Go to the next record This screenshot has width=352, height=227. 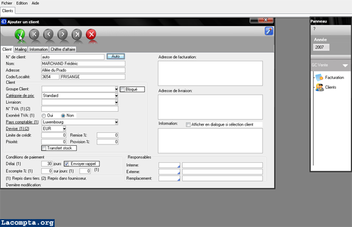[x=63, y=35]
